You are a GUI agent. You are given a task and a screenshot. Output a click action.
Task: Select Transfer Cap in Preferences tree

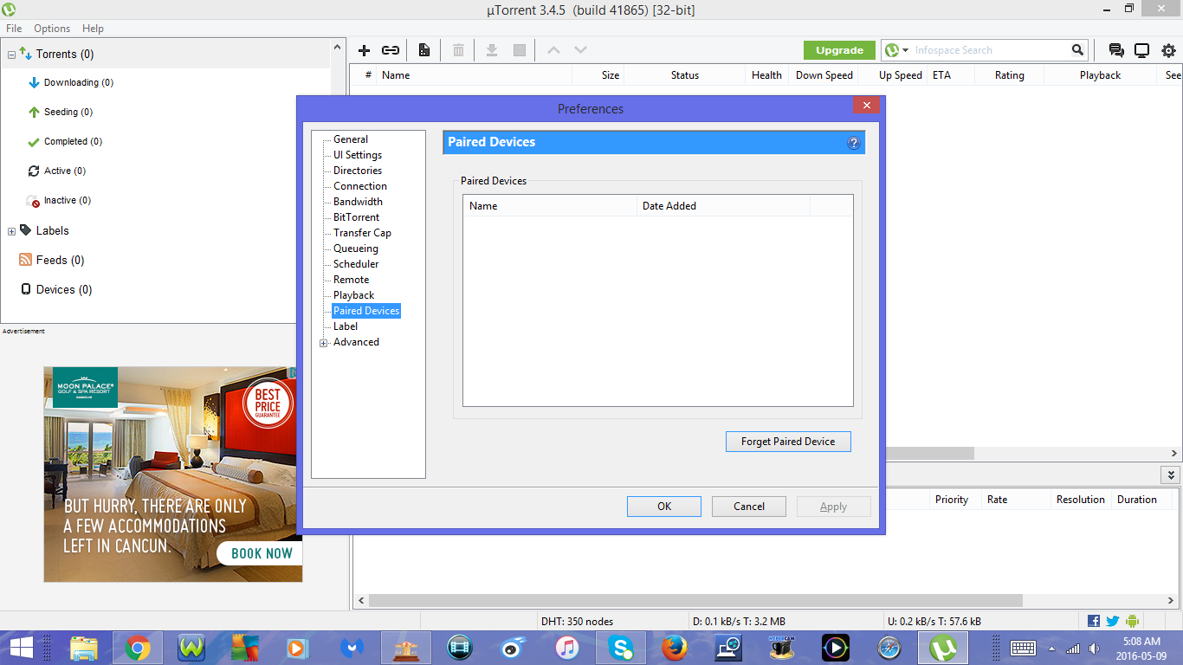click(x=362, y=233)
